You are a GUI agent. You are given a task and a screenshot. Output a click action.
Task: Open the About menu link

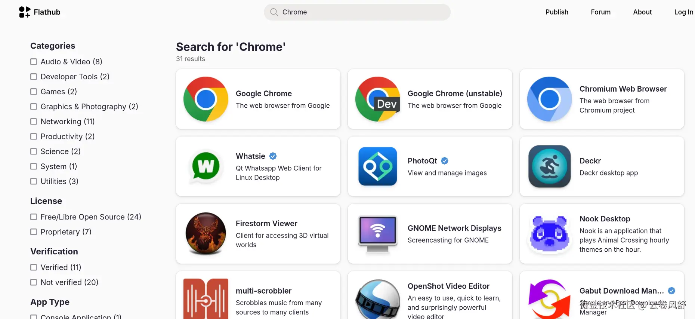pos(642,12)
